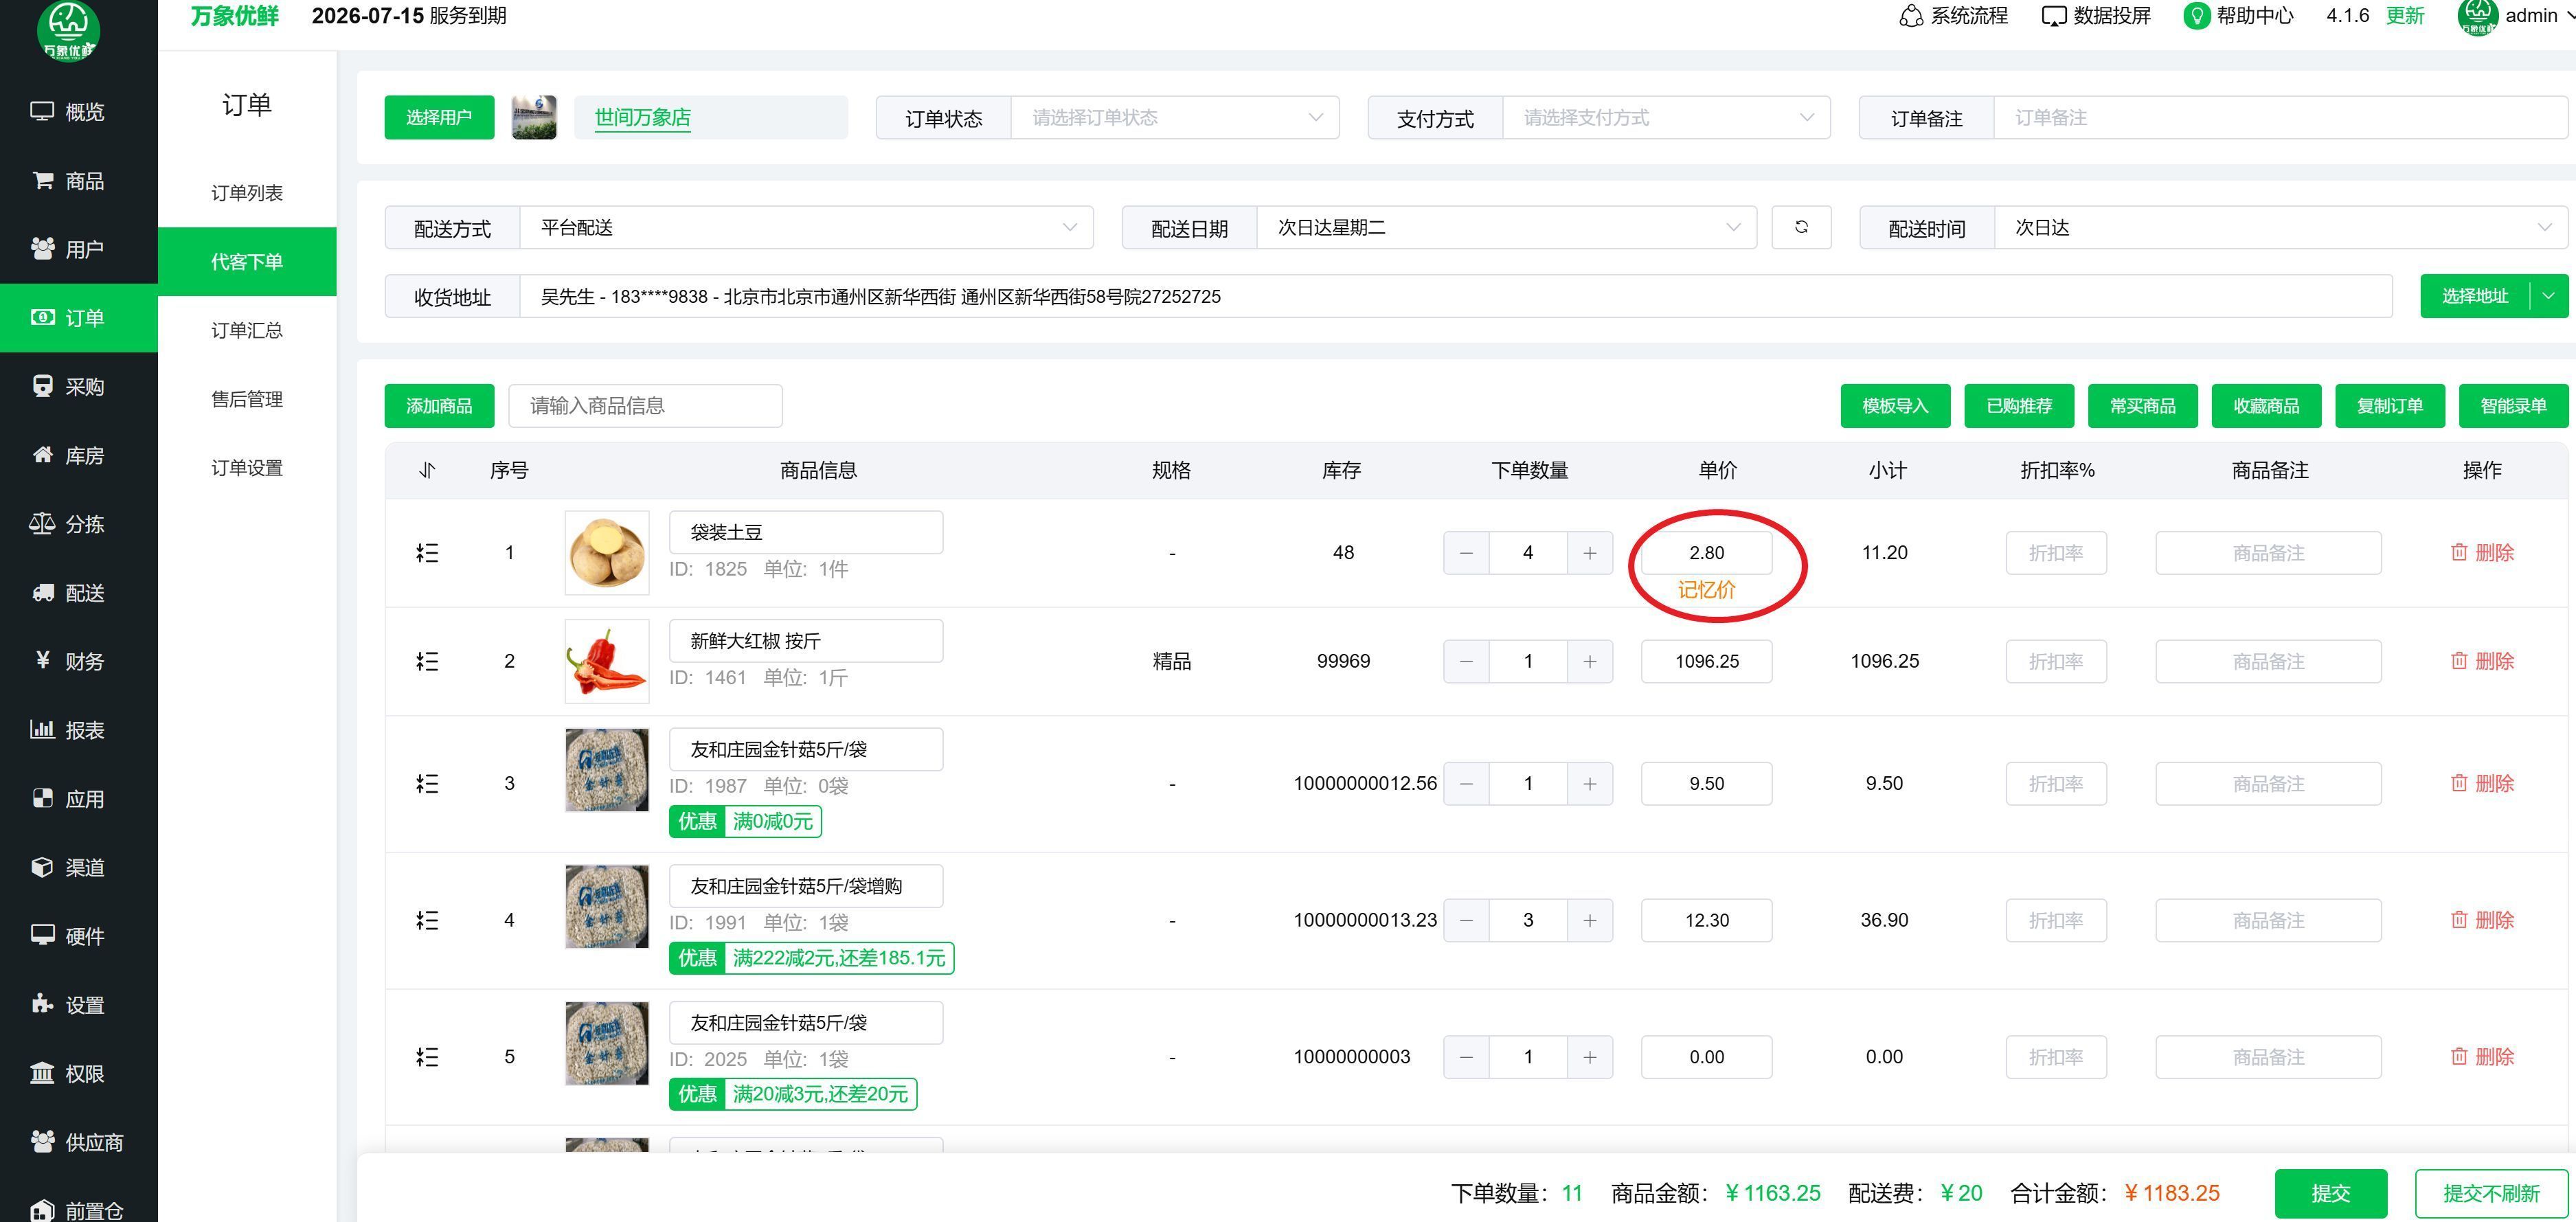Open the 配送日期 次日达星期二 dropdown
The height and width of the screenshot is (1222, 2576).
1506,228
